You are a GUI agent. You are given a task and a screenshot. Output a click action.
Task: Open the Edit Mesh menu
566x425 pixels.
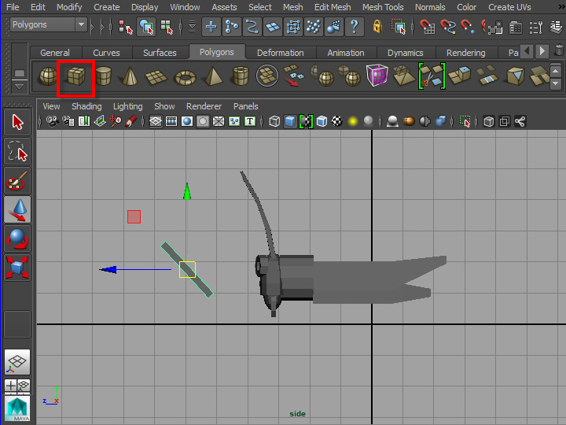click(333, 7)
